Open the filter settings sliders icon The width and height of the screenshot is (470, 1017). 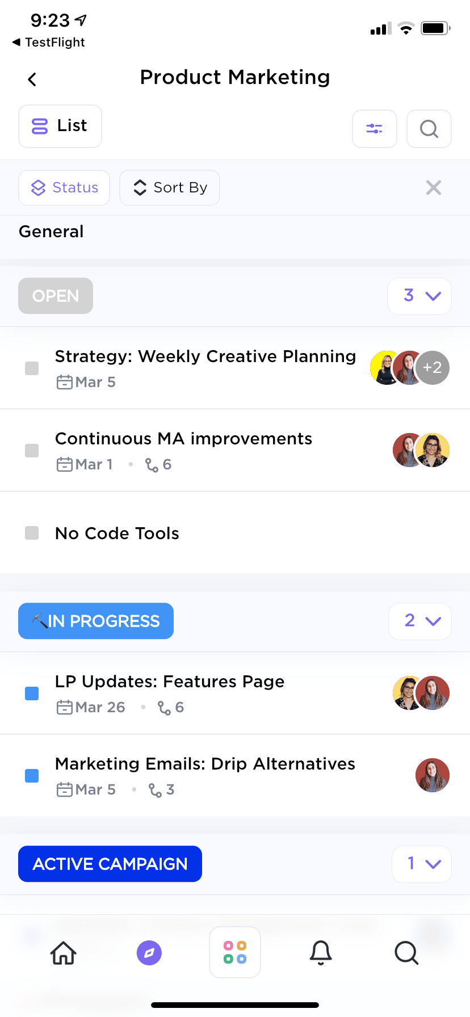(x=374, y=129)
